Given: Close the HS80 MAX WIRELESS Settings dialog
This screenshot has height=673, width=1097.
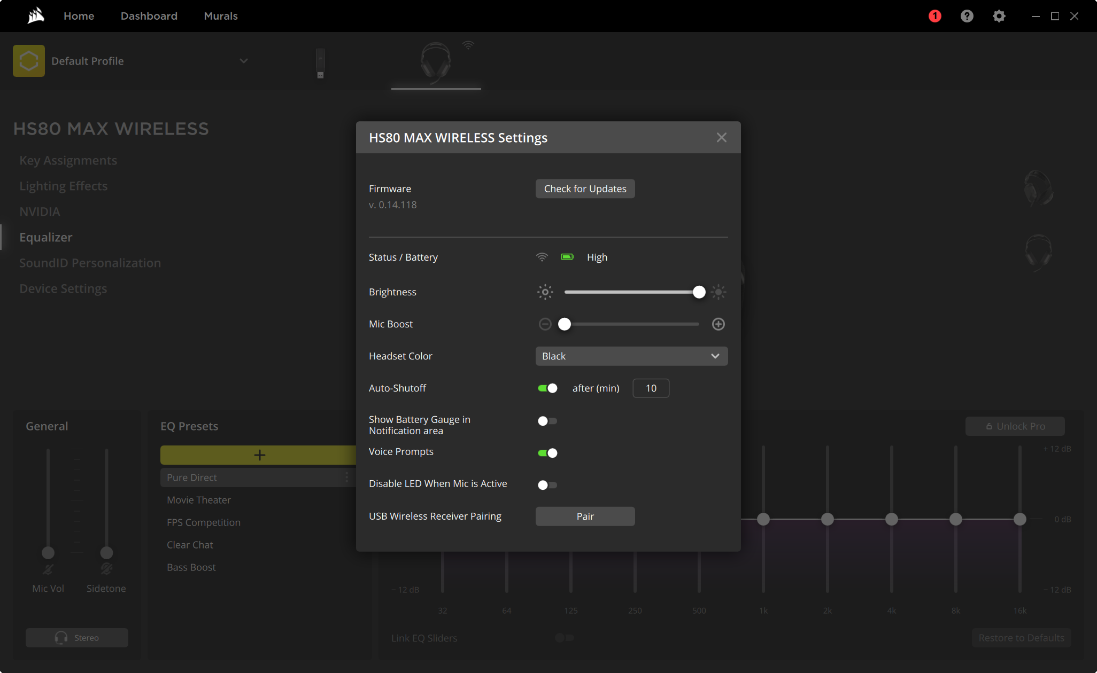Looking at the screenshot, I should click(722, 138).
